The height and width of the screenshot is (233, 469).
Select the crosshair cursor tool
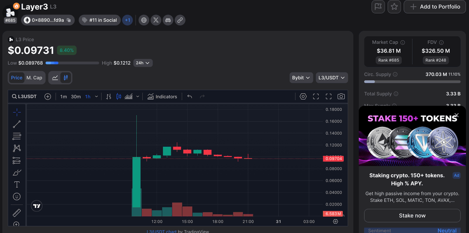(17, 112)
